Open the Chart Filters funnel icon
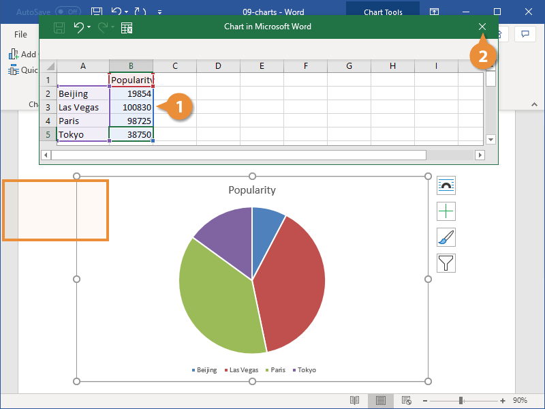Image resolution: width=545 pixels, height=409 pixels. click(x=446, y=263)
